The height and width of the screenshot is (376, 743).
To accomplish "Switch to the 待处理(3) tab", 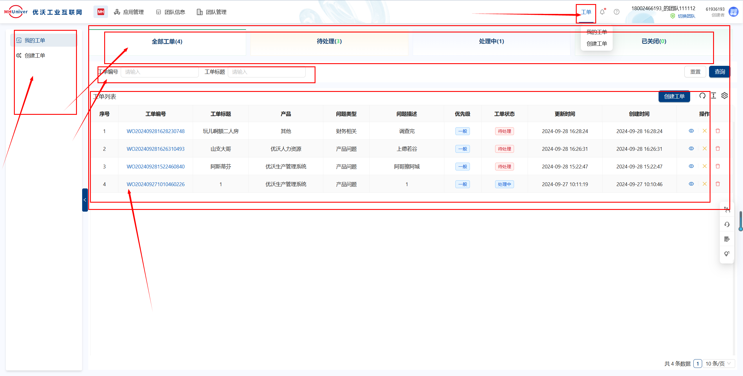I will coord(329,41).
